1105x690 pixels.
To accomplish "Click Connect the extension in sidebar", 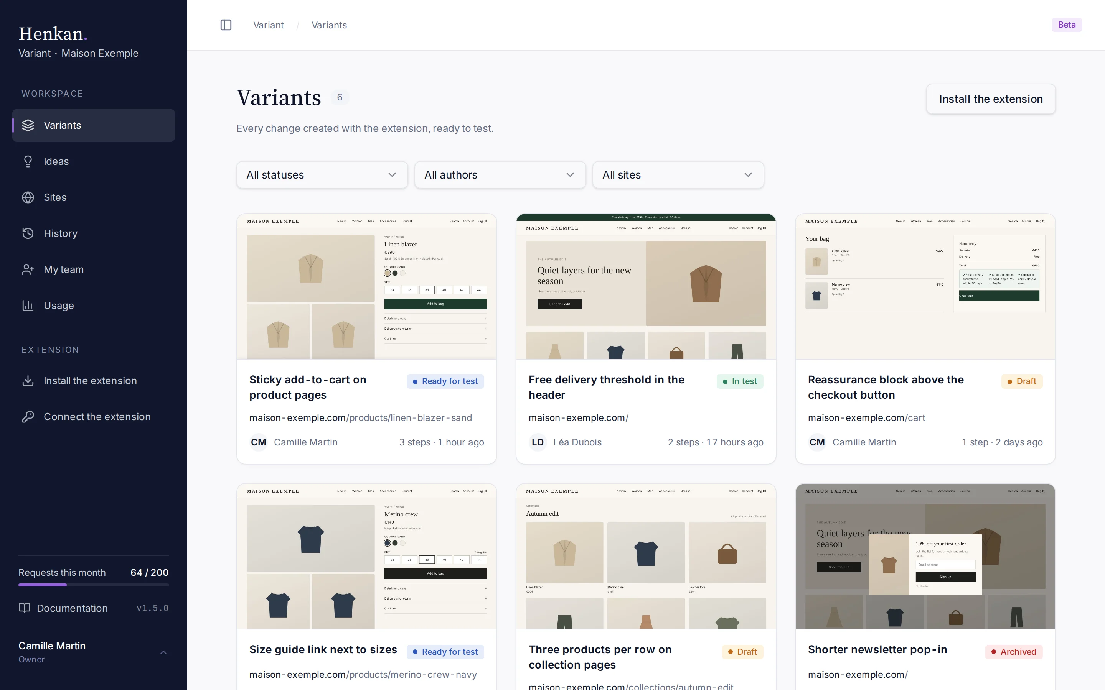I will coord(94,417).
